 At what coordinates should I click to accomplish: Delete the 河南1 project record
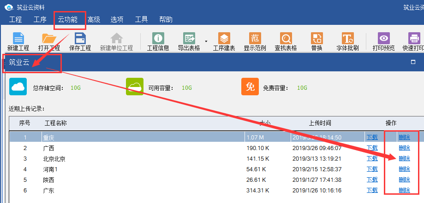pyautogui.click(x=404, y=169)
